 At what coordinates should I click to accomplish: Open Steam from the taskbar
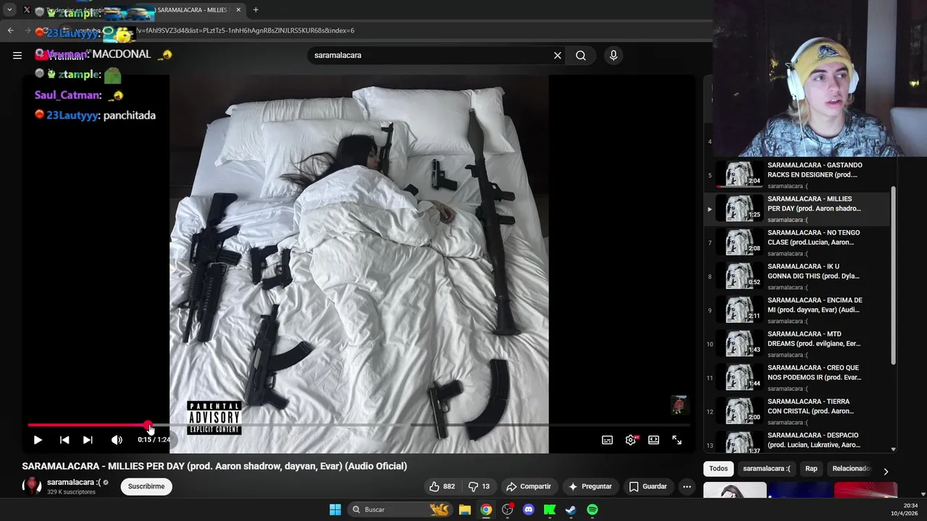pyautogui.click(x=571, y=509)
